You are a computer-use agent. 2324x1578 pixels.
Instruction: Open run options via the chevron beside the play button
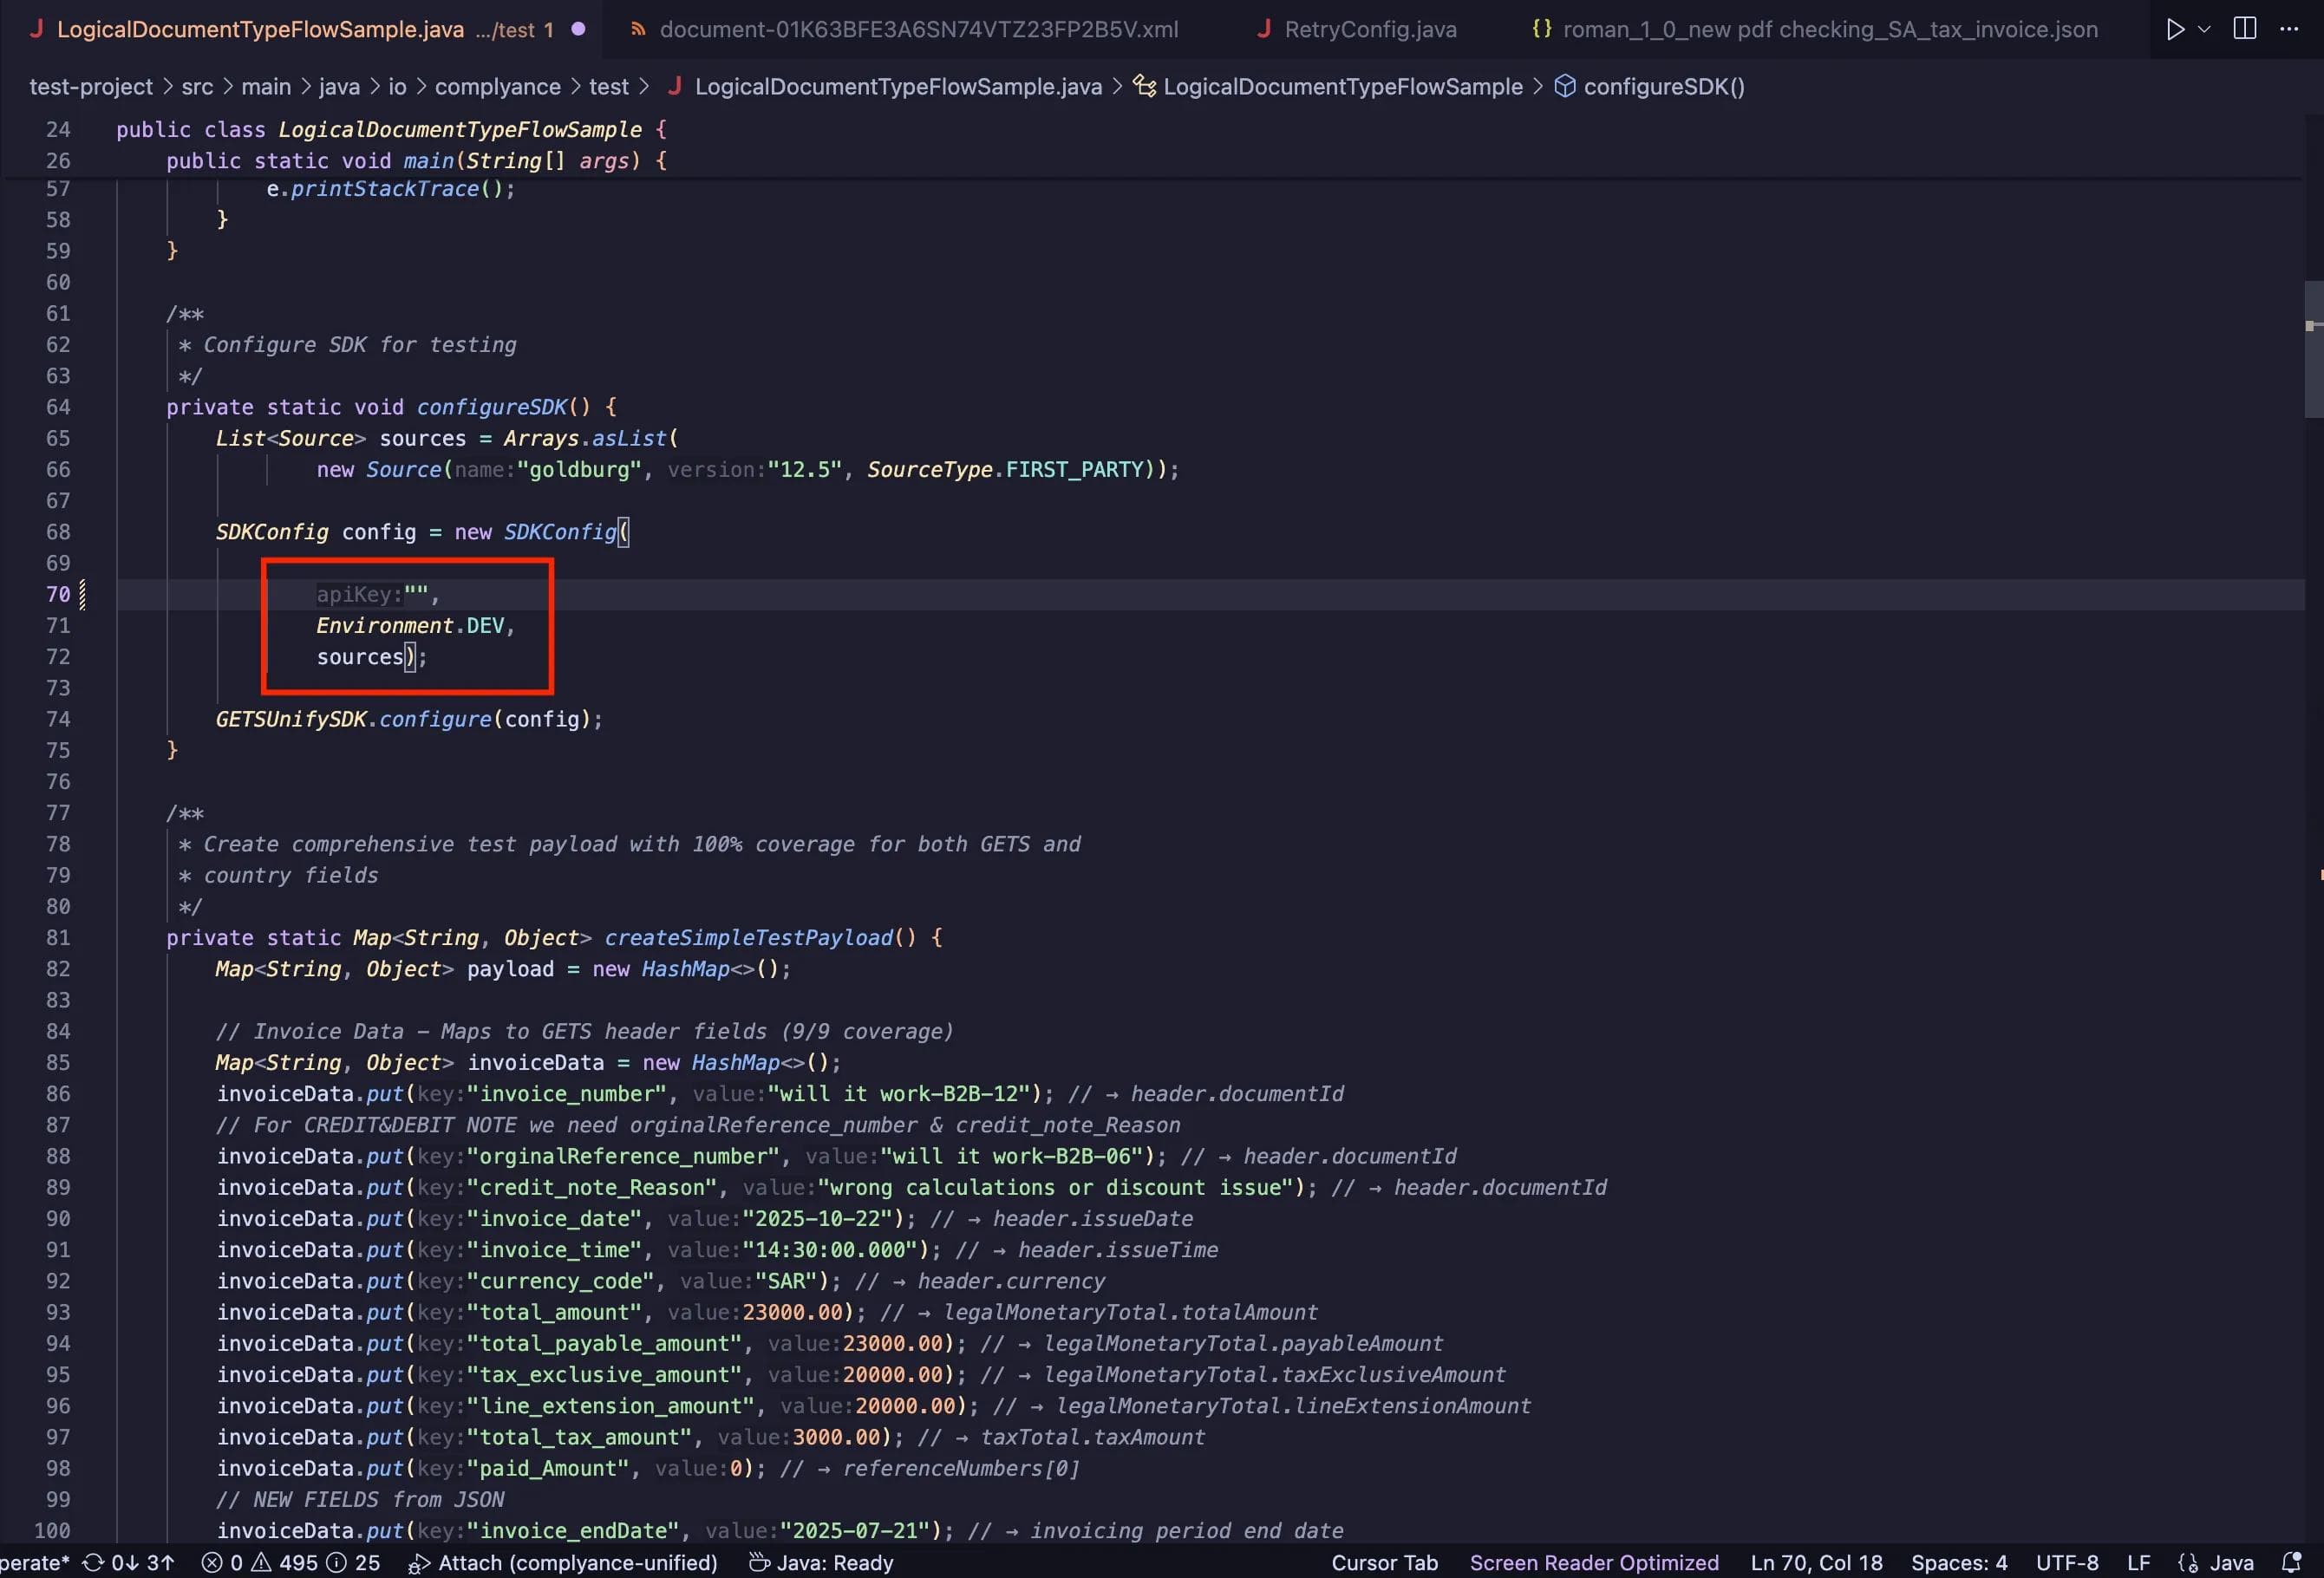tap(2205, 29)
